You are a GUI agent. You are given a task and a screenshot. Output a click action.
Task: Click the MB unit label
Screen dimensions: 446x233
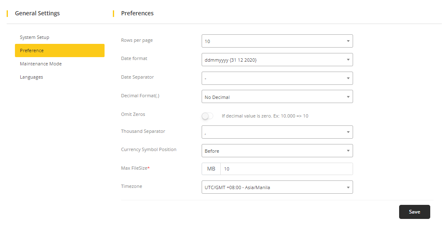211,169
